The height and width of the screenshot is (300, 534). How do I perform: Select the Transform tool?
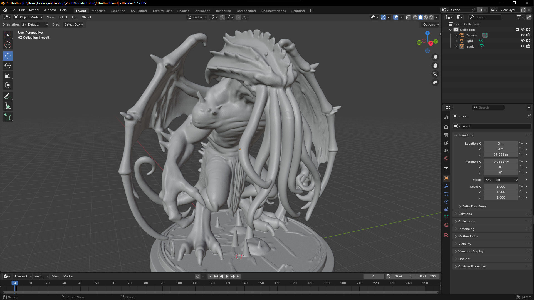click(8, 85)
